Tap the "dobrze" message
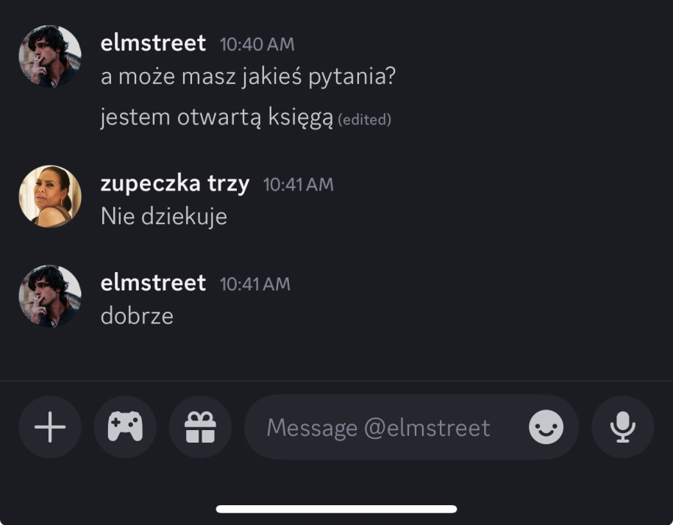 [137, 316]
